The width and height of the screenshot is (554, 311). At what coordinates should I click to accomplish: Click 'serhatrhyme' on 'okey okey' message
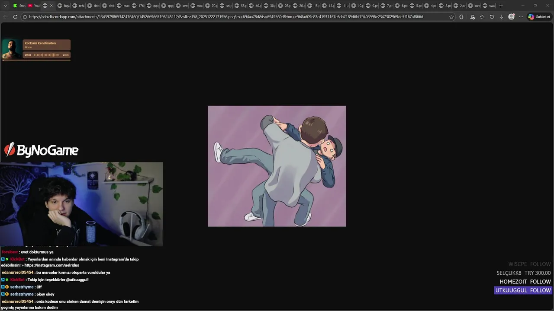pyautogui.click(x=22, y=294)
